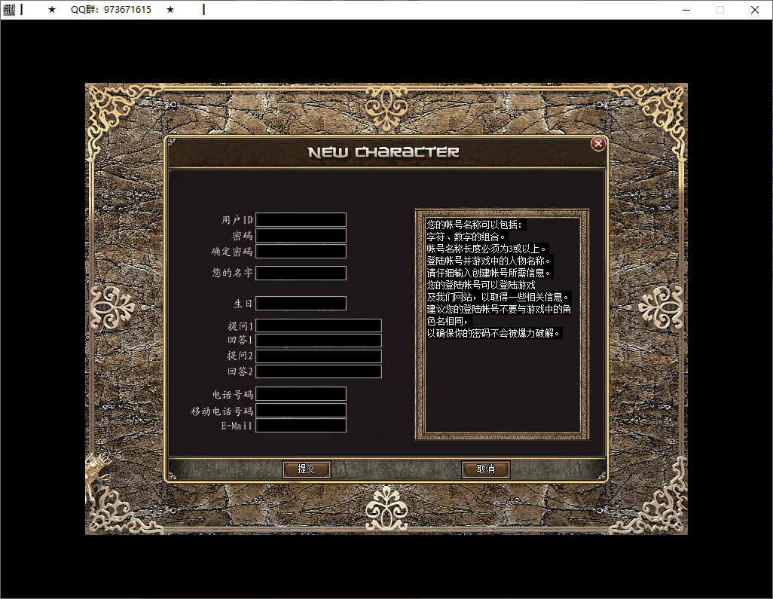Click the 生日 birthday field
The height and width of the screenshot is (599, 773).
[301, 303]
